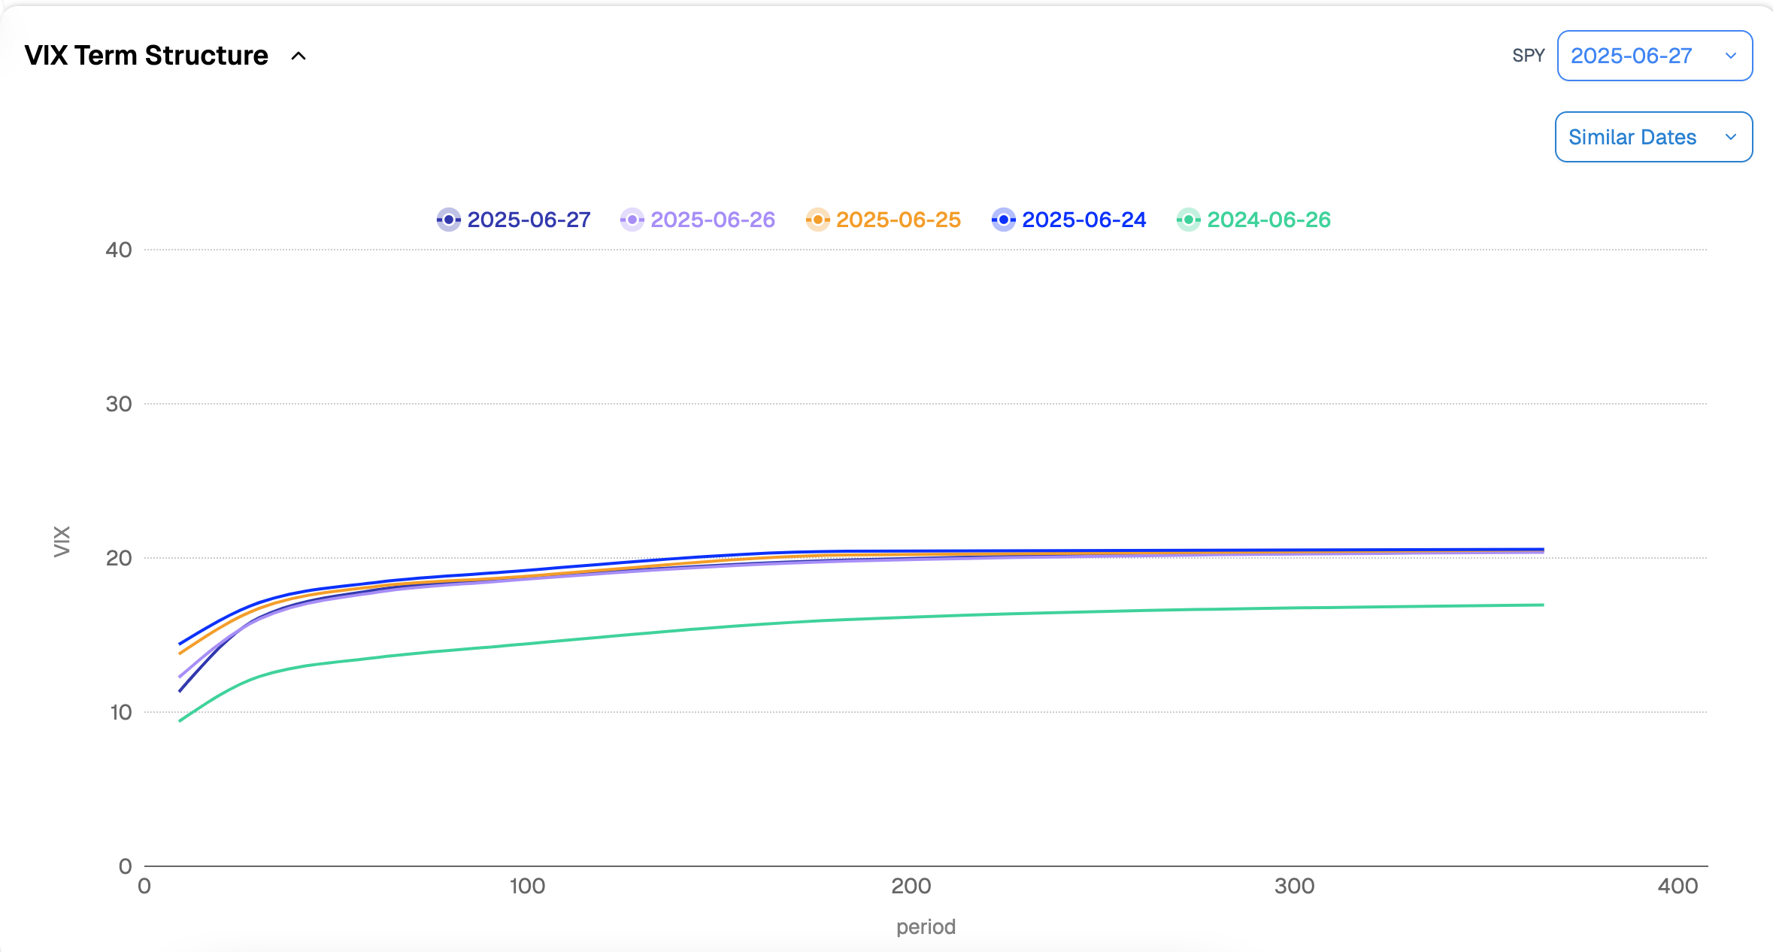
Task: Click the 2025-06-27 legend marker icon
Action: [x=449, y=220]
